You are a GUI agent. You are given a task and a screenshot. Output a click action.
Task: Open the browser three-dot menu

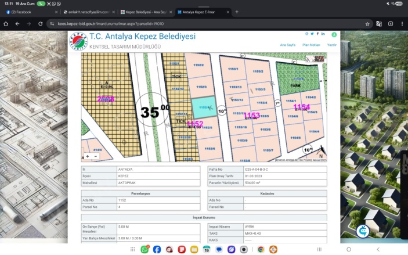[402, 24]
